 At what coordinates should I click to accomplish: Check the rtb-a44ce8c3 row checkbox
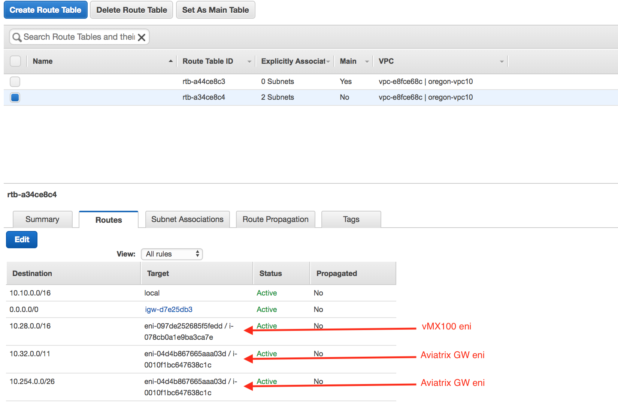(x=15, y=81)
